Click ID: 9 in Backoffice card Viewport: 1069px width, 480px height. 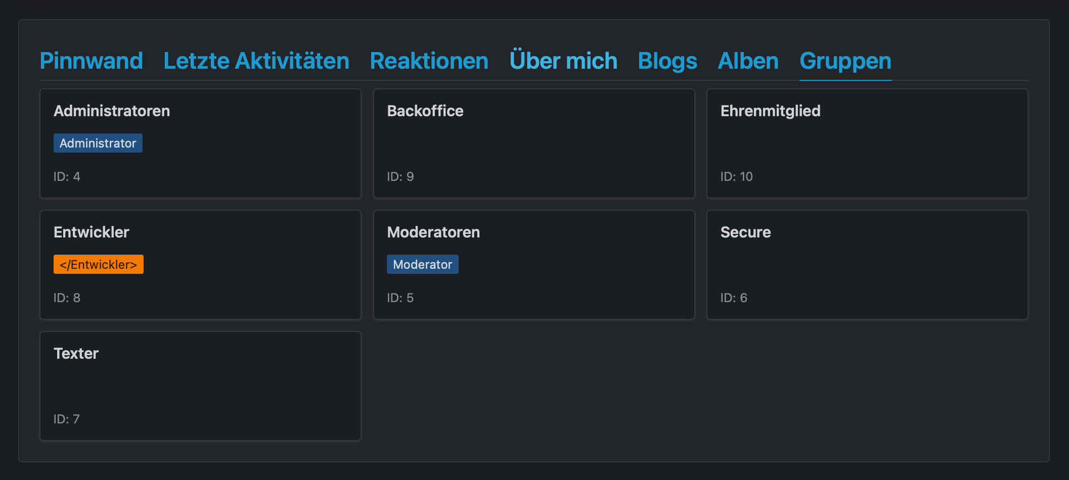coord(400,177)
